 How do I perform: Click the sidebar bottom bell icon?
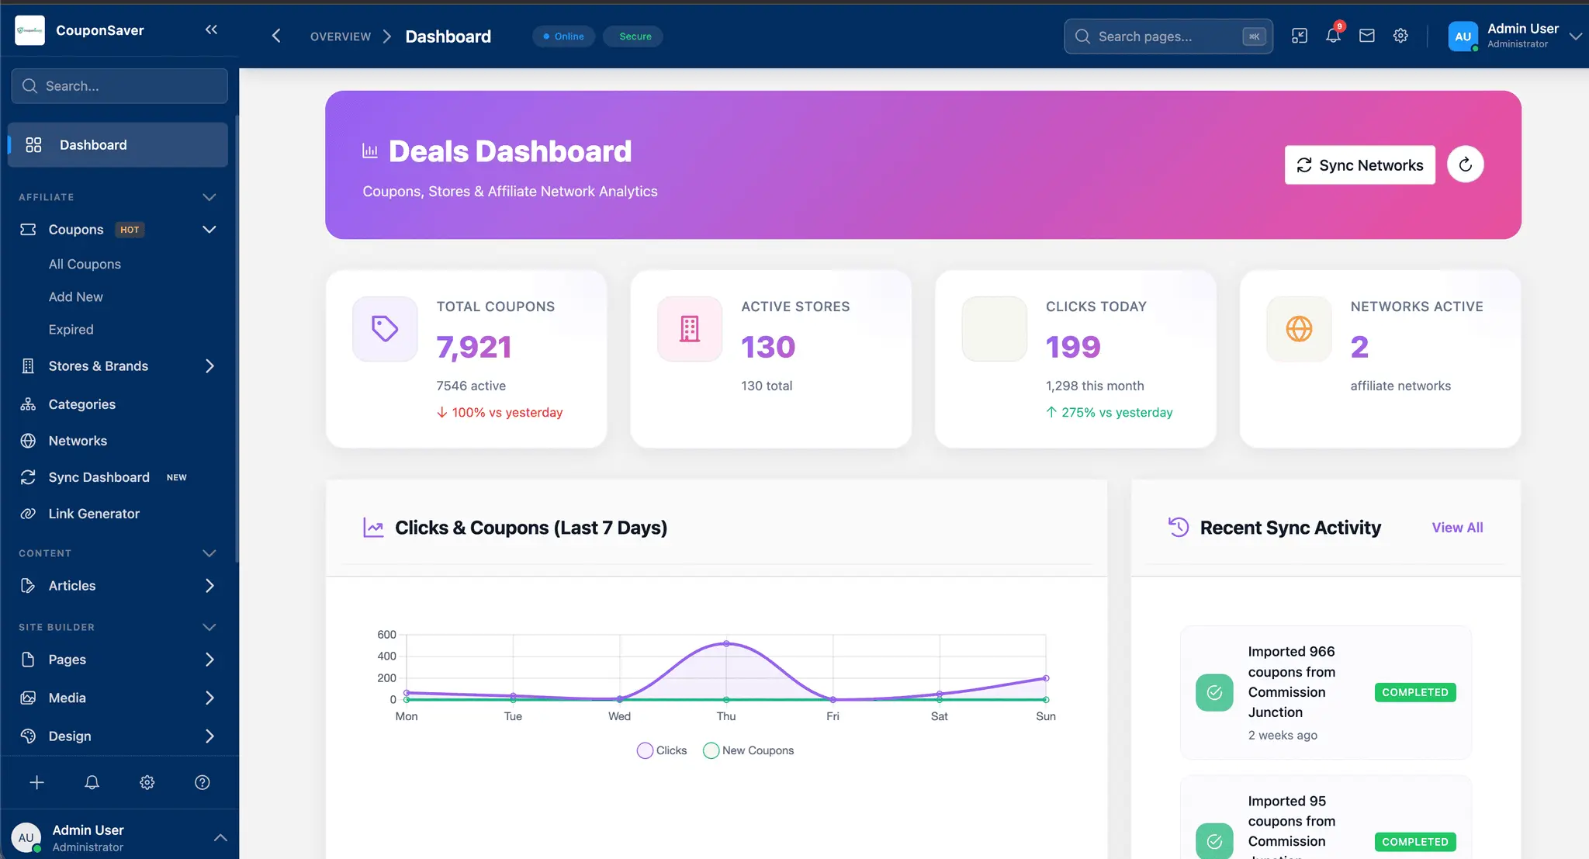(x=92, y=782)
